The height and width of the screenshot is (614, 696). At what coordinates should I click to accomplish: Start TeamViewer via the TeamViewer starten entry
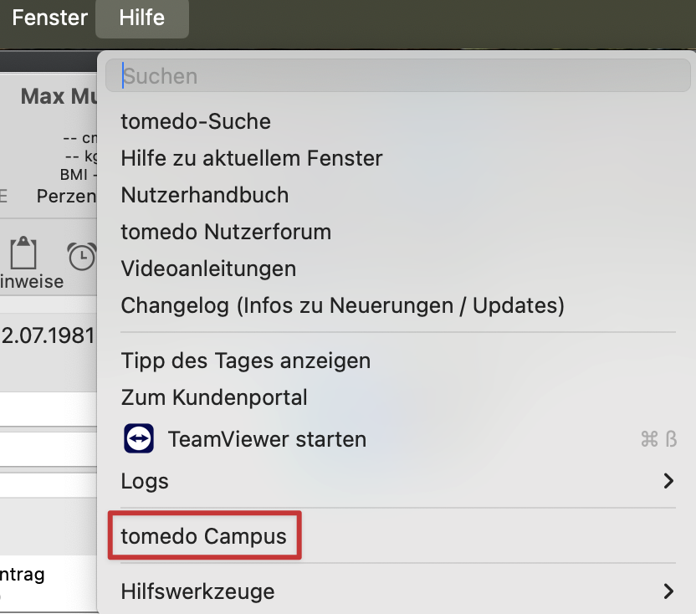click(267, 438)
